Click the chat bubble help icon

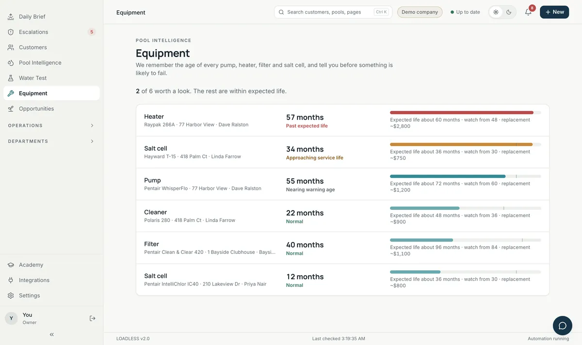[x=563, y=326]
